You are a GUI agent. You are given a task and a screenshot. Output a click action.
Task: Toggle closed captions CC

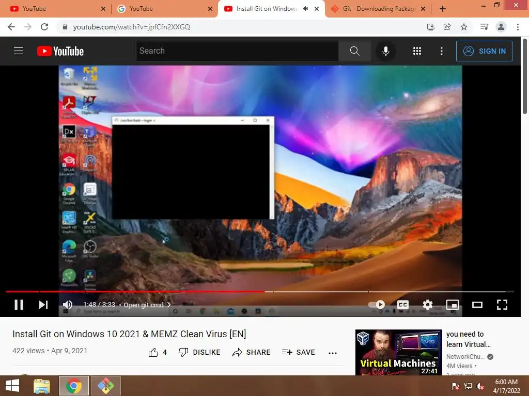(x=403, y=305)
